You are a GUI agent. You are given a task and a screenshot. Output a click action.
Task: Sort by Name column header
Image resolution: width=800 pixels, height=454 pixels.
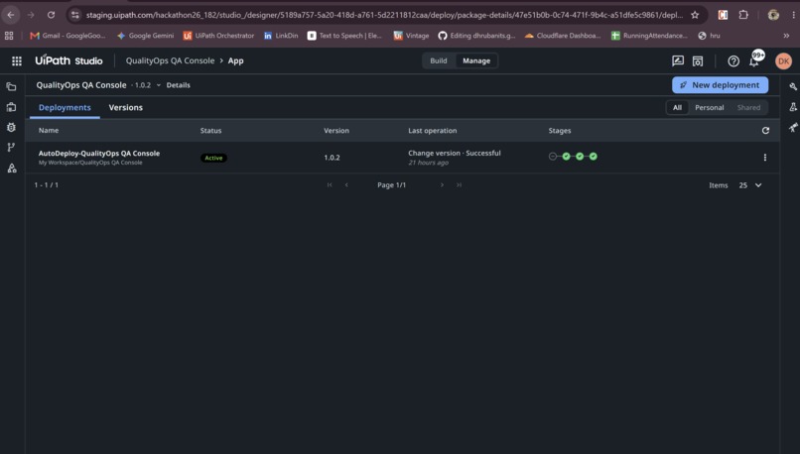(x=49, y=131)
